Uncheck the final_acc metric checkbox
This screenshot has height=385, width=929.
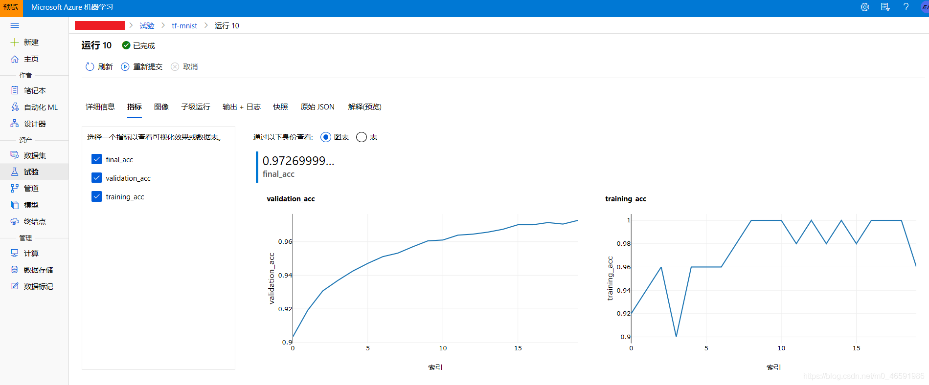[97, 159]
